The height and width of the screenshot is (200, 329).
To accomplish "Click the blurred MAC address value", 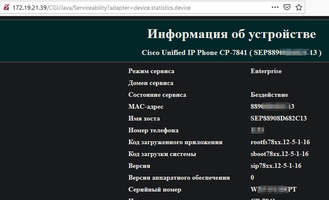I will 273,107.
